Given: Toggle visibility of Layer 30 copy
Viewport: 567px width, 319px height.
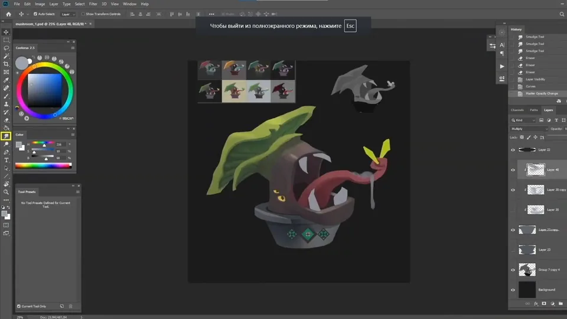Looking at the screenshot, I should (x=513, y=190).
